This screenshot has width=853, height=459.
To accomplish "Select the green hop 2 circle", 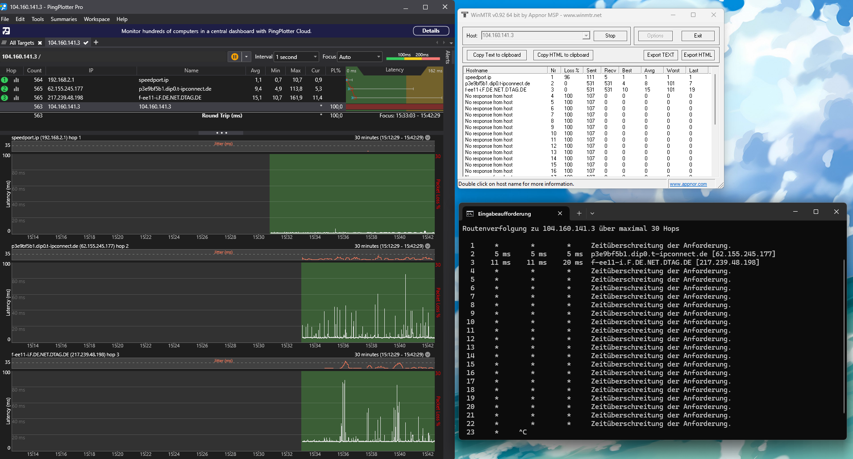I will pyautogui.click(x=4, y=89).
